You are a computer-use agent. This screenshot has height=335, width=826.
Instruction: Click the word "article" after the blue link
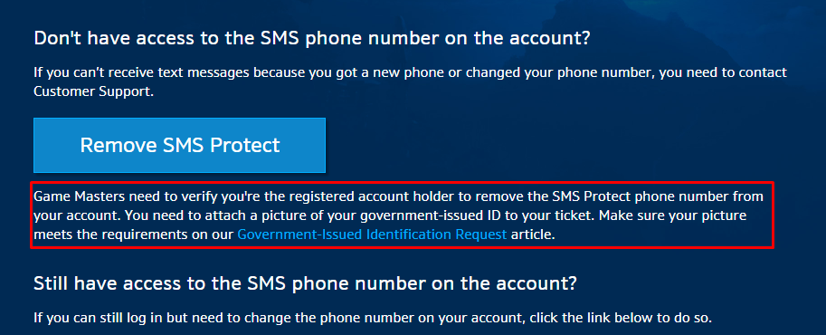(x=533, y=234)
